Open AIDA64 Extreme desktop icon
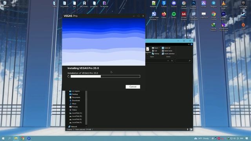The width and height of the screenshot is (251, 141). click(x=184, y=16)
